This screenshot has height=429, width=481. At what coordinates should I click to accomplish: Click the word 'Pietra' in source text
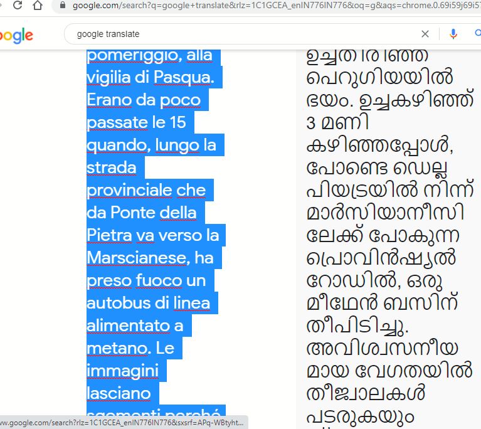click(110, 235)
